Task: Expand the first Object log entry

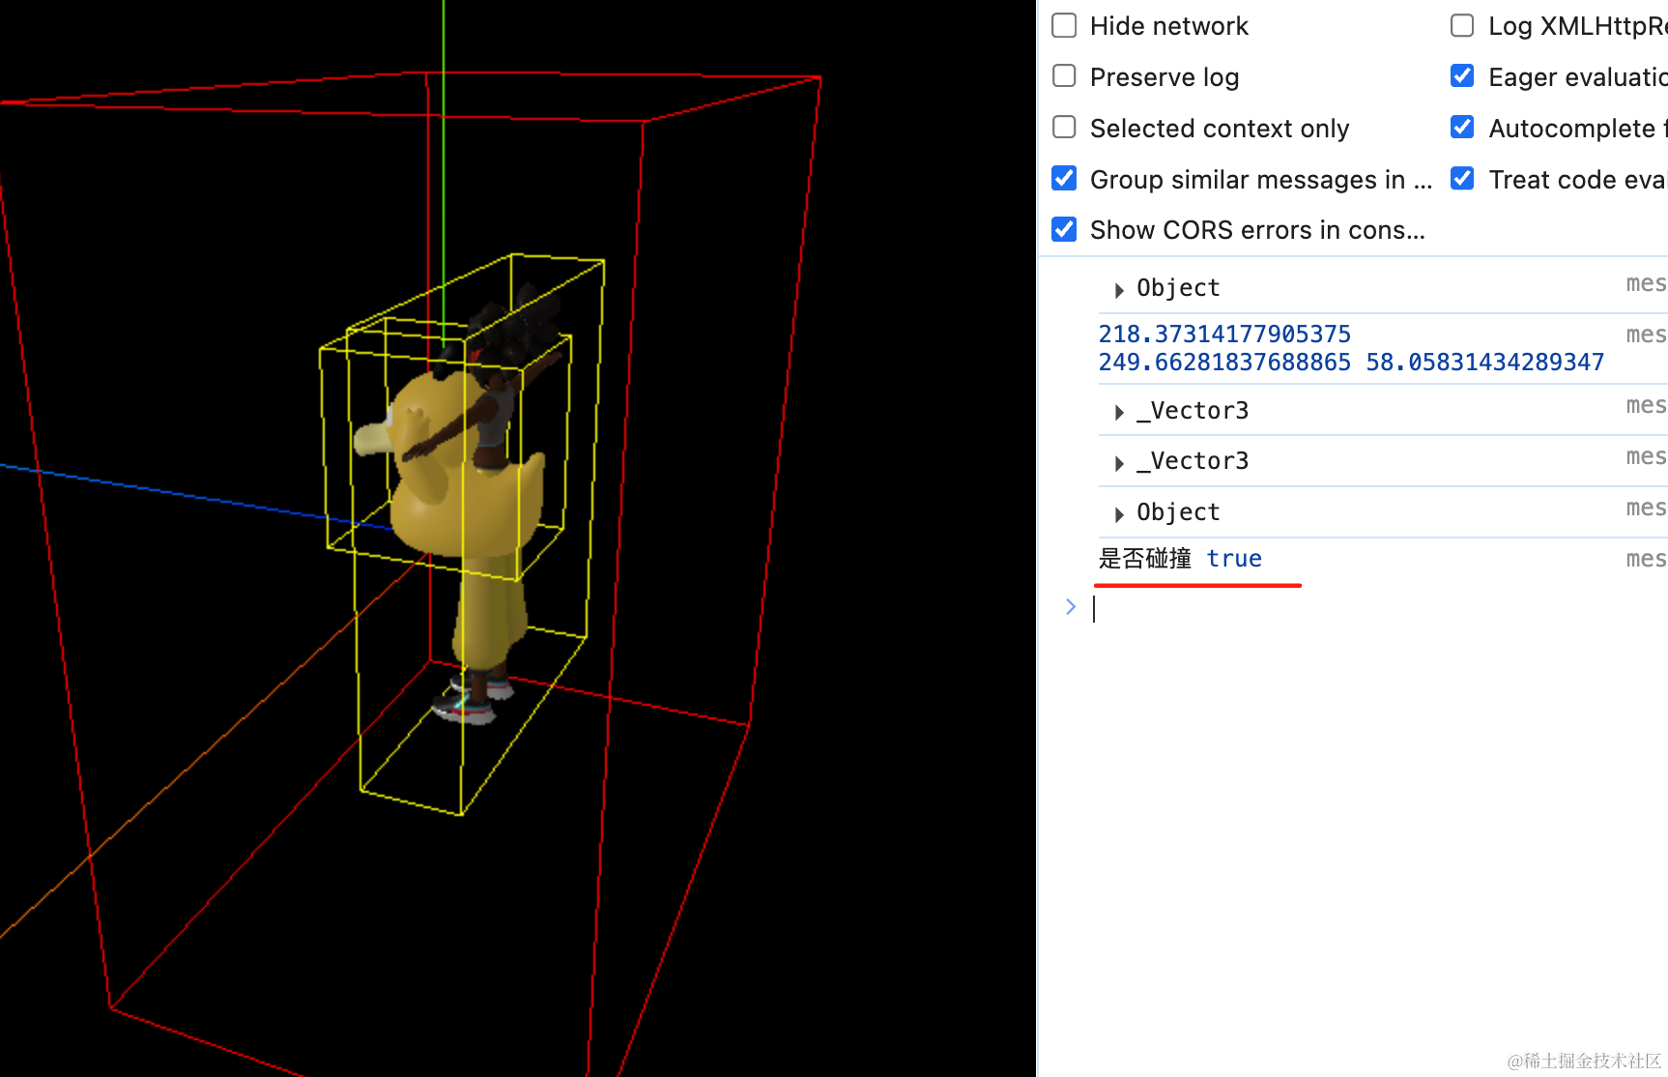Action: (1119, 289)
